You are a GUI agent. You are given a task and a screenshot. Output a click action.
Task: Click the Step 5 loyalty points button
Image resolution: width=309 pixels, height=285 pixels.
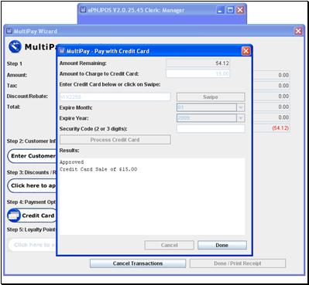tap(33, 245)
